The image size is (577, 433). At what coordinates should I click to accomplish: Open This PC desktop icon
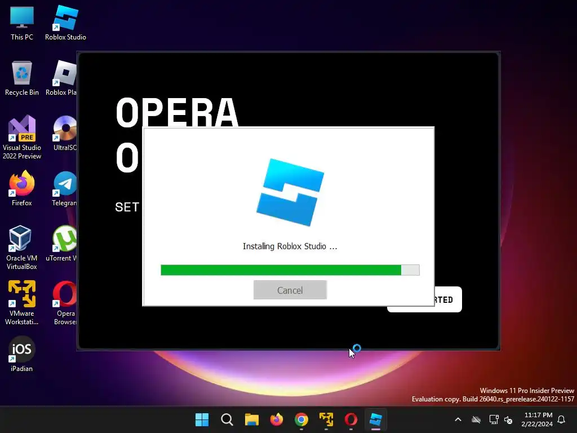pos(22,23)
